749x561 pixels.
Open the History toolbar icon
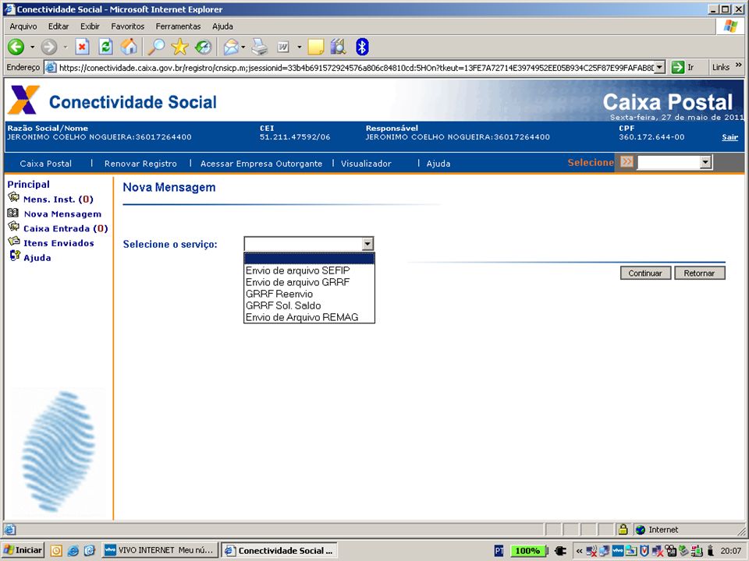pyautogui.click(x=204, y=47)
